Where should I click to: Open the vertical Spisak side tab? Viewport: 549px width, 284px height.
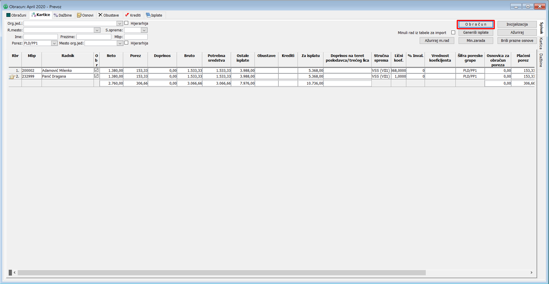tap(541, 28)
